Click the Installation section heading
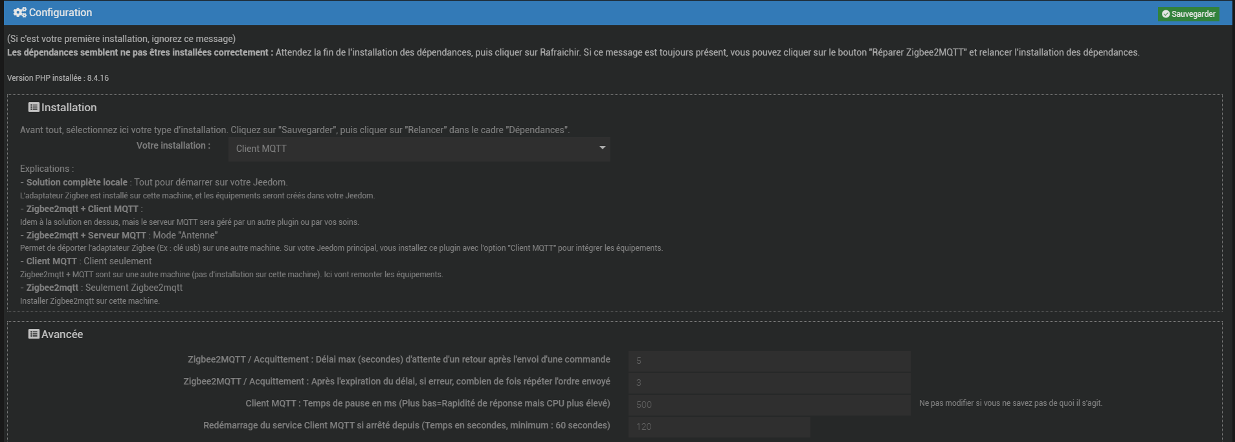Screen dimensions: 1235x442 [69, 107]
